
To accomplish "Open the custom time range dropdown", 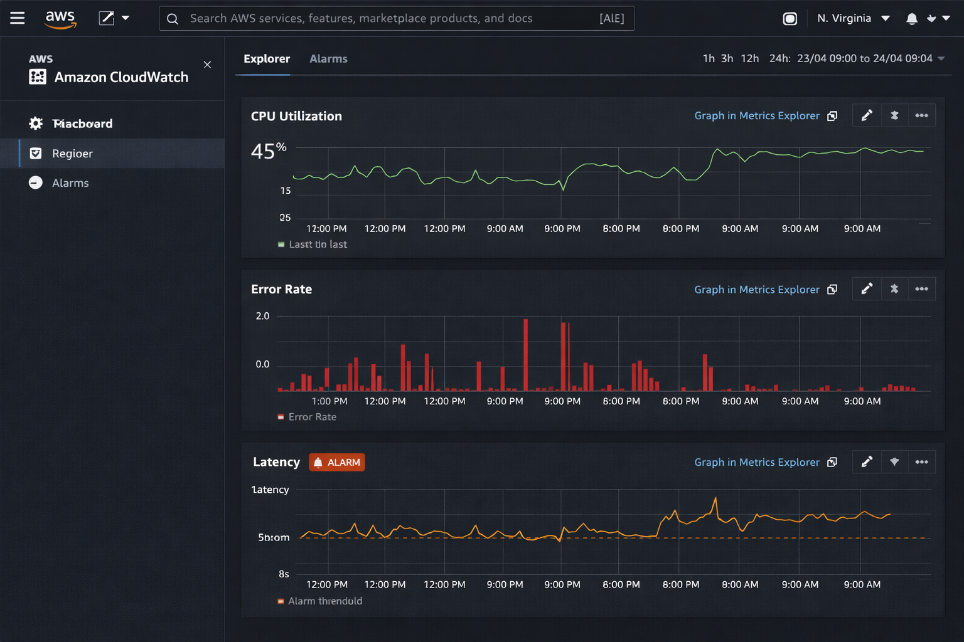I will pos(941,59).
